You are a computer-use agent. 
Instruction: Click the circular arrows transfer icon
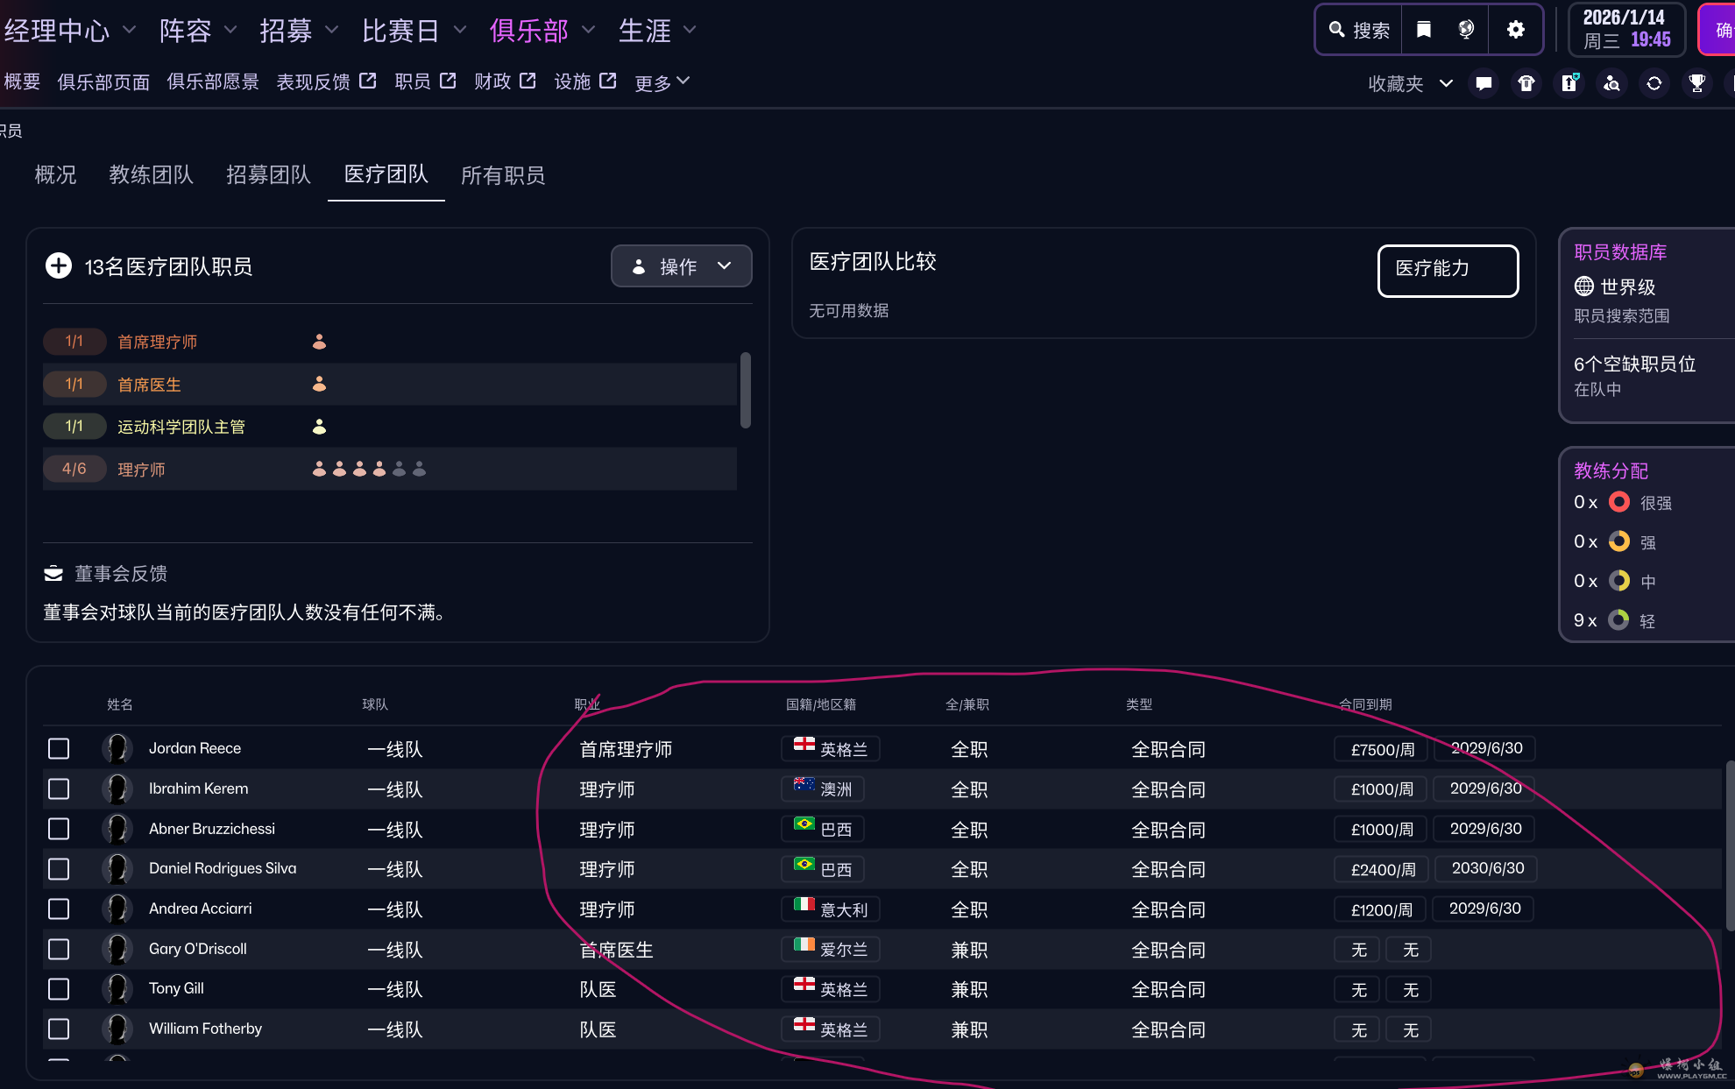1654,83
